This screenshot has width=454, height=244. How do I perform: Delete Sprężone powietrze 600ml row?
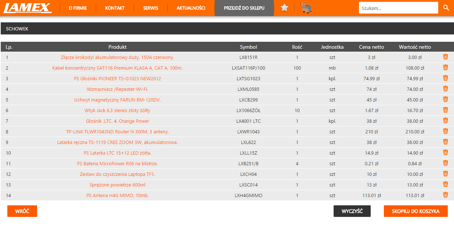tap(446, 184)
